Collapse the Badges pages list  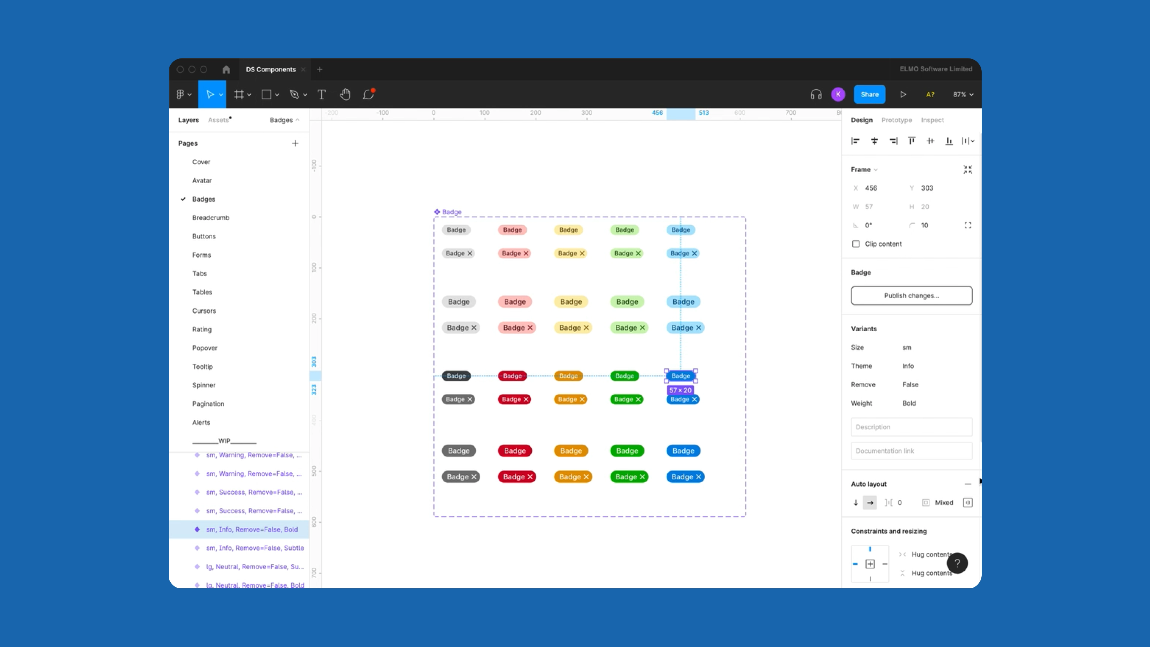tap(285, 120)
